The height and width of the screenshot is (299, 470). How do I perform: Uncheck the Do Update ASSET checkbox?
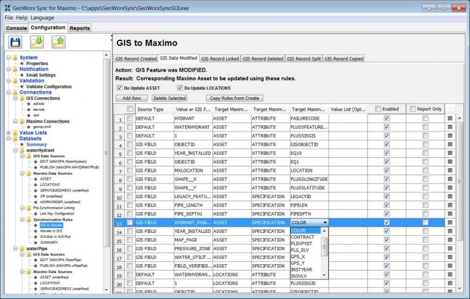pyautogui.click(x=119, y=87)
